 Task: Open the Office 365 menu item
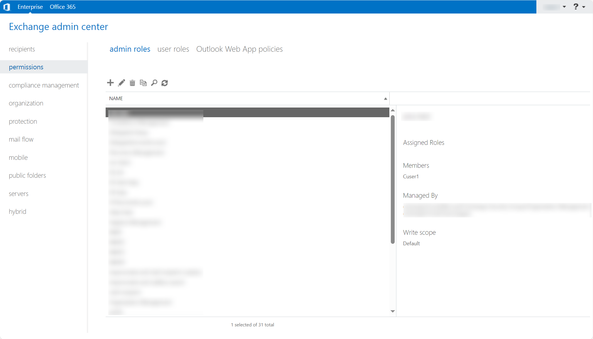click(62, 7)
